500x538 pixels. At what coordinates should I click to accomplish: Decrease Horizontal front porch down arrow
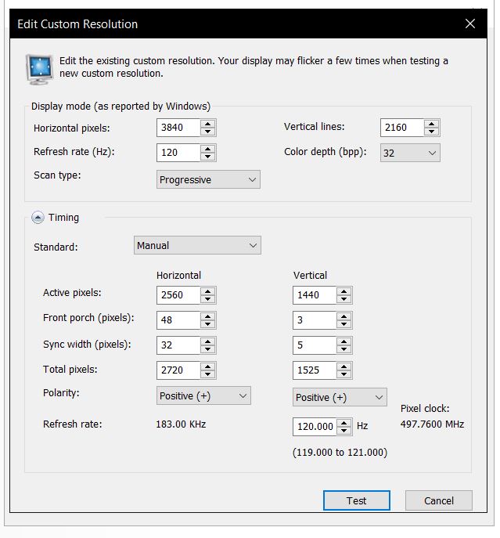click(208, 324)
